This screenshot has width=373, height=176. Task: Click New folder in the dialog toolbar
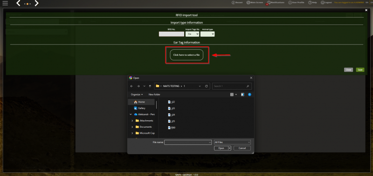154,95
